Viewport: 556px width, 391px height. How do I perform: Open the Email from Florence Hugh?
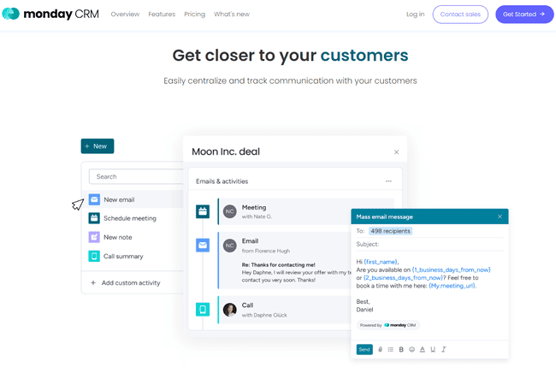pos(284,260)
